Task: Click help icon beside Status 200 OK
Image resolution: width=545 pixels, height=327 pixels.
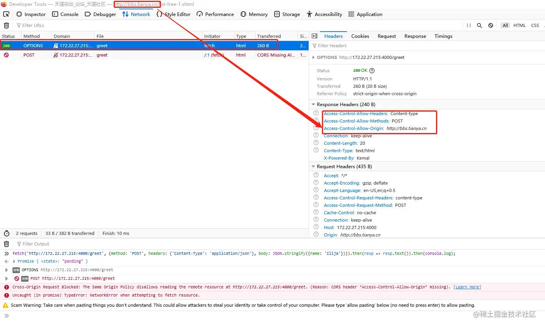Action: [372, 71]
